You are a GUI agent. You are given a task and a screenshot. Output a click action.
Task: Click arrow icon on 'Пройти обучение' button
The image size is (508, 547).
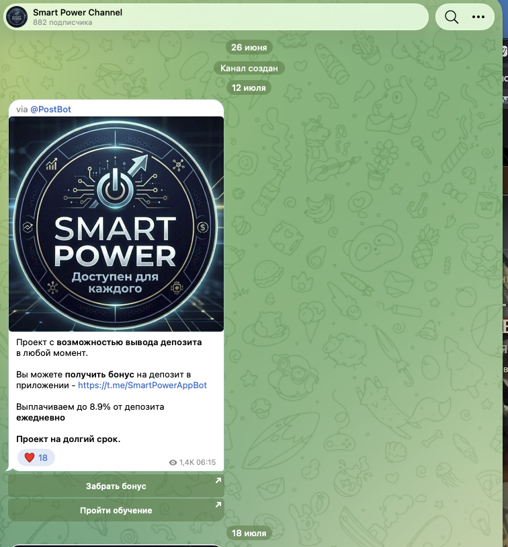pyautogui.click(x=218, y=505)
